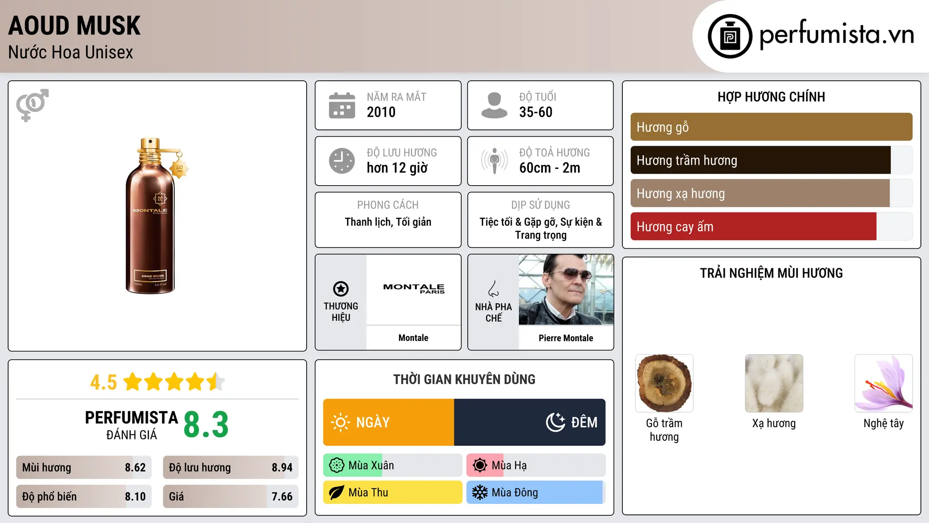The image size is (929, 523).
Task: Click the Mùa Xuân season bar
Action: tap(393, 465)
